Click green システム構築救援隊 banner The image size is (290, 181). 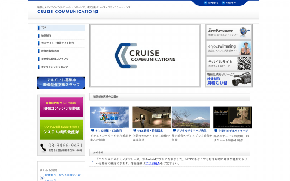[x=61, y=130]
